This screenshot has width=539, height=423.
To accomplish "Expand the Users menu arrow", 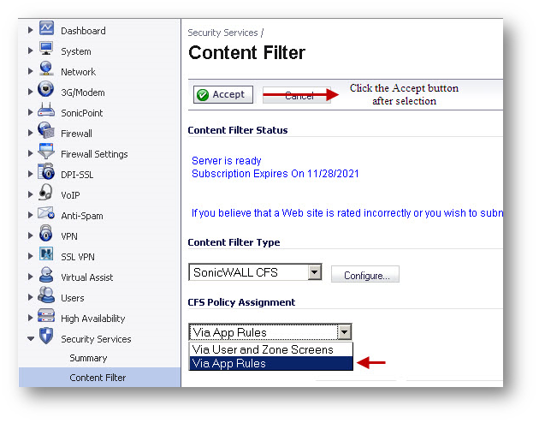I will (32, 298).
